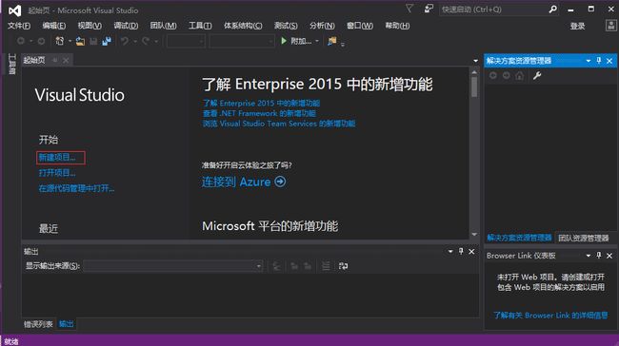This screenshot has height=346, width=619.
Task: Open the New Project dropdown arrow in toolbar
Action: pyautogui.click(x=70, y=41)
